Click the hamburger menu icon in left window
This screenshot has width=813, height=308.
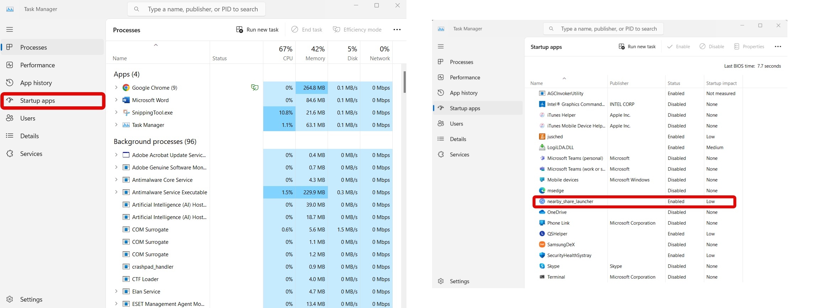coord(10,29)
